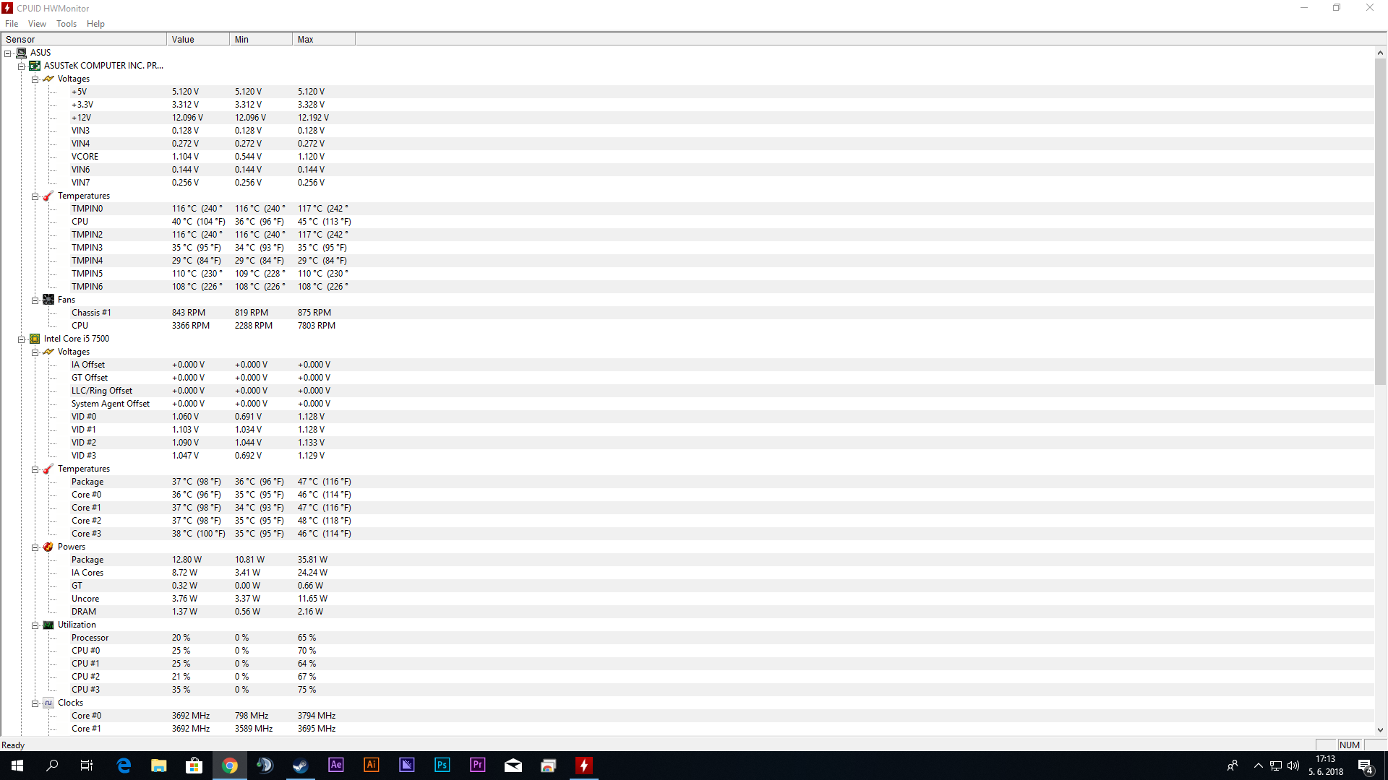Collapse the Fans section
The height and width of the screenshot is (780, 1388).
[35, 300]
